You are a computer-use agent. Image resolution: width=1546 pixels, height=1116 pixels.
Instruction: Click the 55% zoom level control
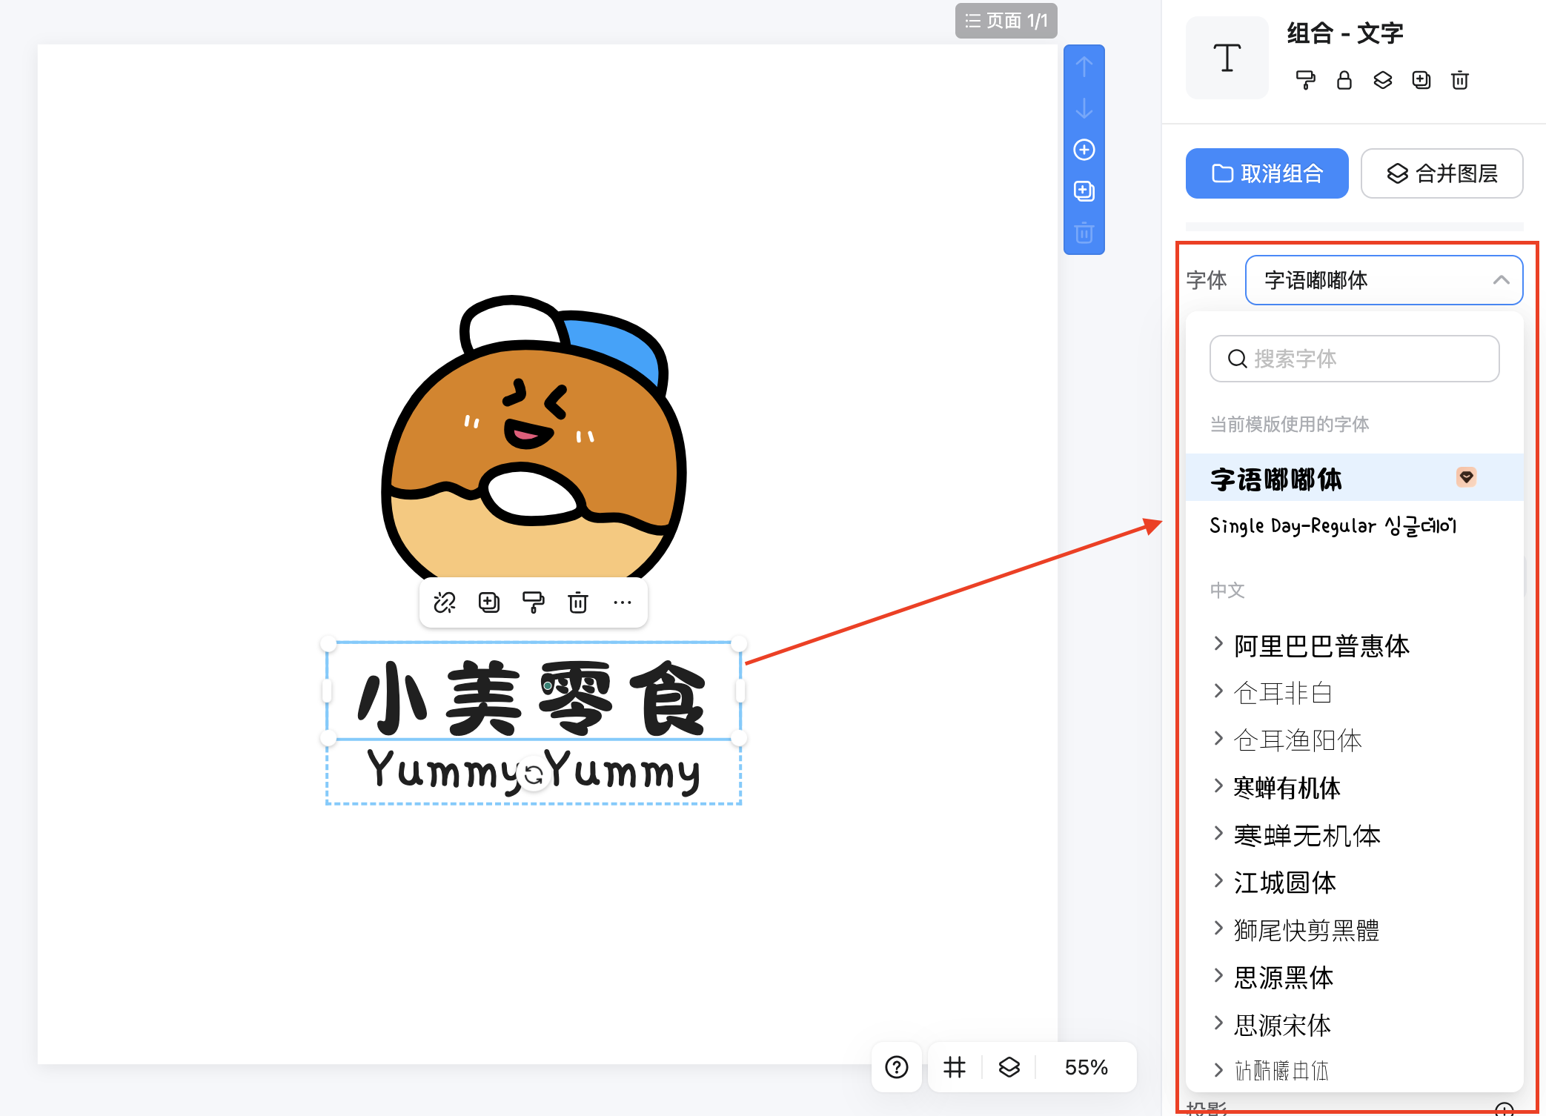tap(1086, 1067)
